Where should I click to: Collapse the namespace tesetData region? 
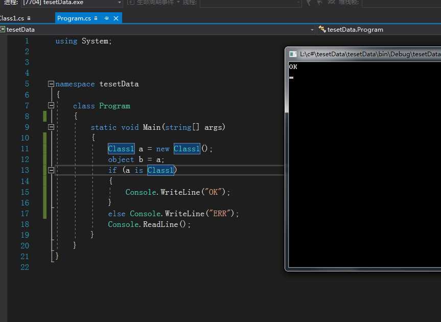pos(51,84)
